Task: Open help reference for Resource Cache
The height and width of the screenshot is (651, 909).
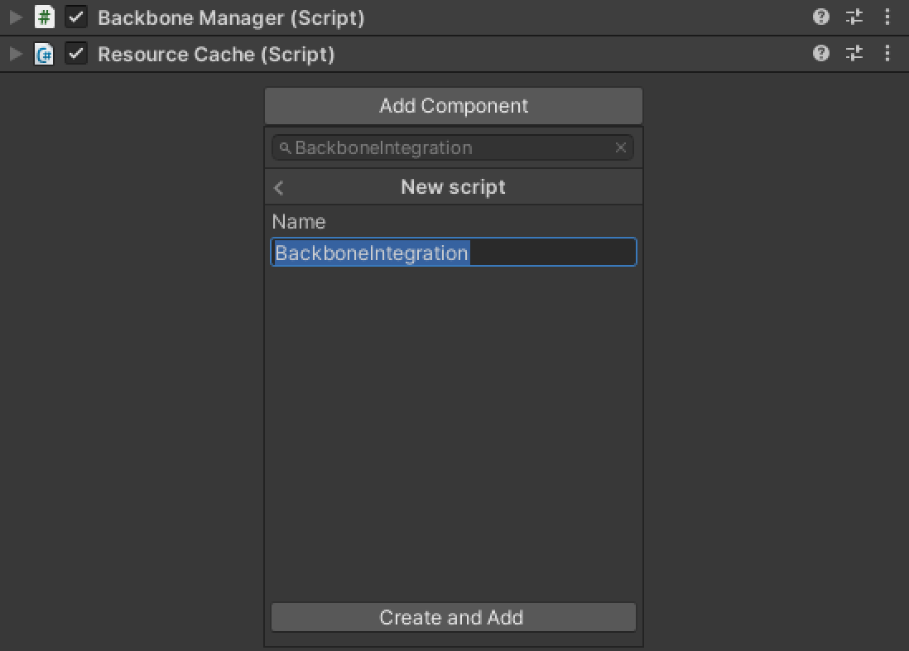Action: point(820,54)
